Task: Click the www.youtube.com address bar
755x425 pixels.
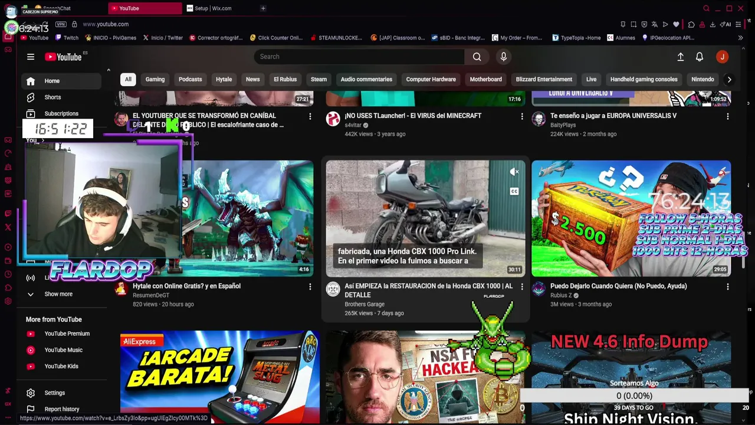Action: tap(106, 24)
